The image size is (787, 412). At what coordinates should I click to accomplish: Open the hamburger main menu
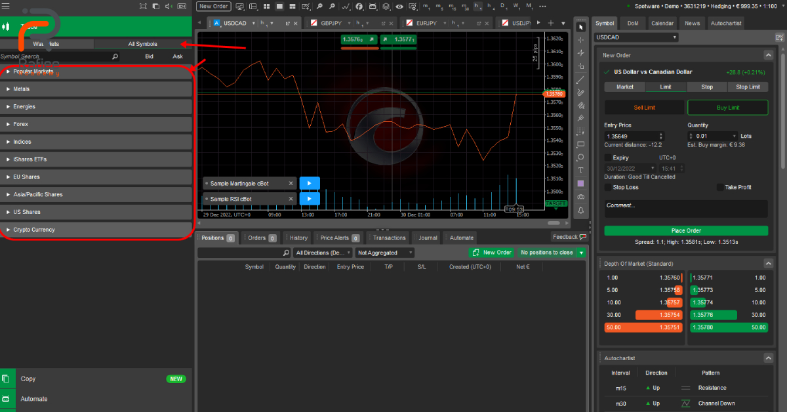pyautogui.click(x=6, y=6)
